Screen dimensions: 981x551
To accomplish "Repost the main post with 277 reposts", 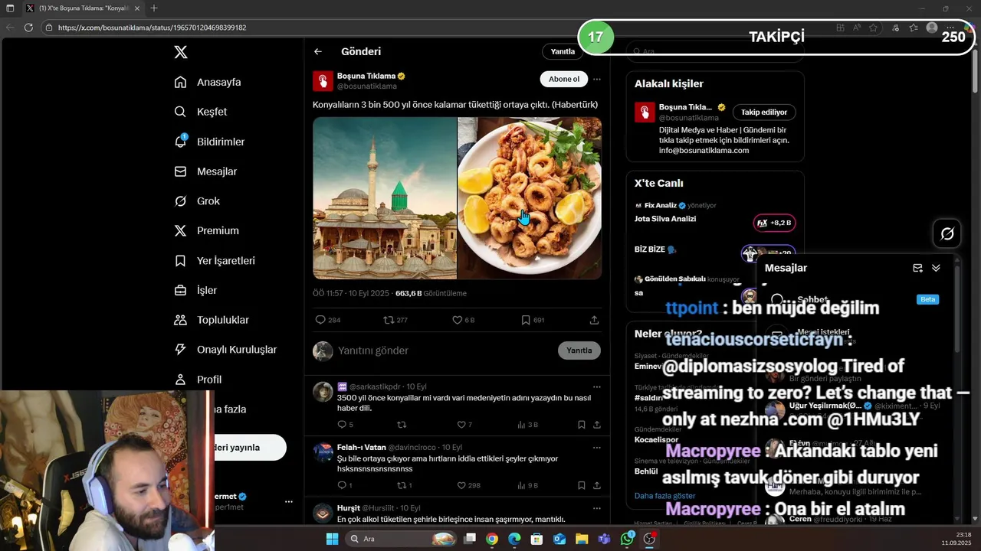I will tap(395, 320).
